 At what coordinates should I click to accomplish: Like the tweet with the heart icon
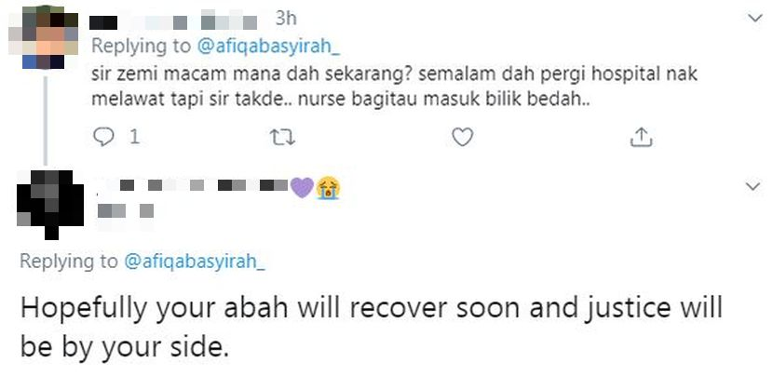pos(463,138)
